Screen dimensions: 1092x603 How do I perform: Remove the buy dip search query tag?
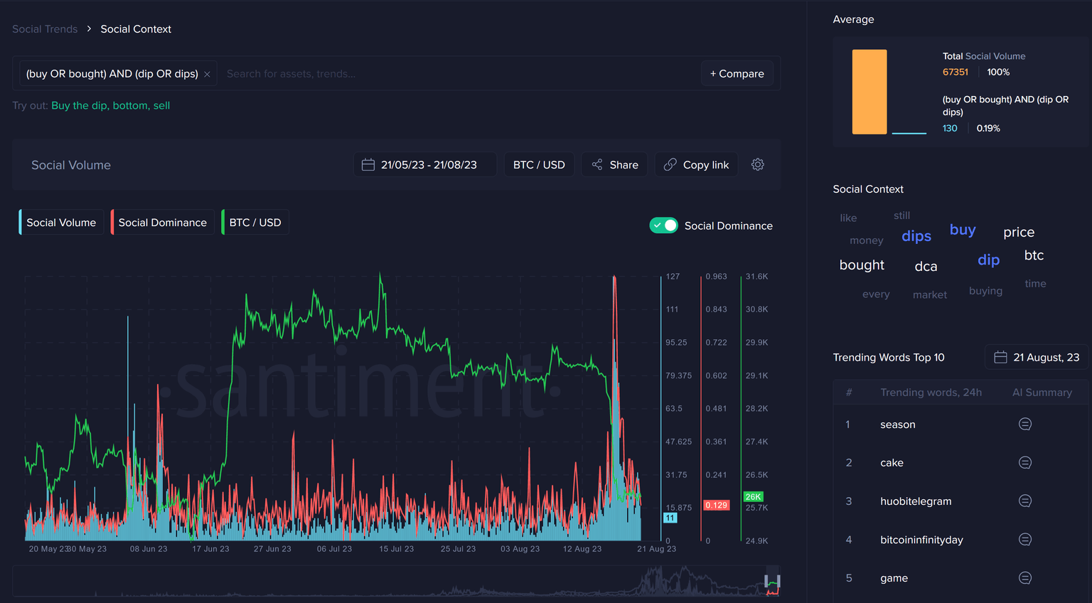point(207,74)
